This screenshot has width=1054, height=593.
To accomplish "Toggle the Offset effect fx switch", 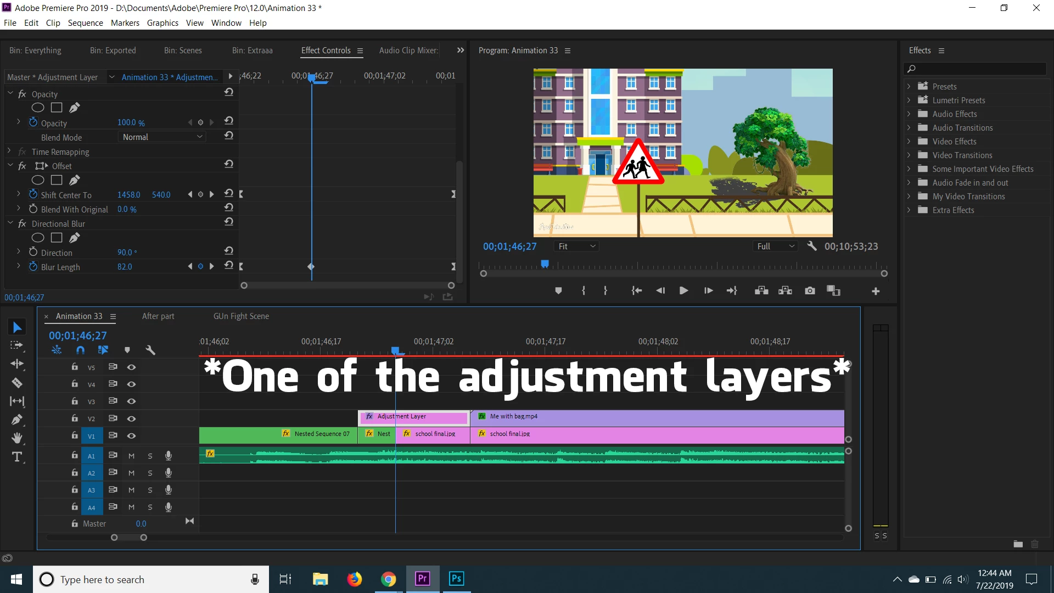I will (22, 166).
